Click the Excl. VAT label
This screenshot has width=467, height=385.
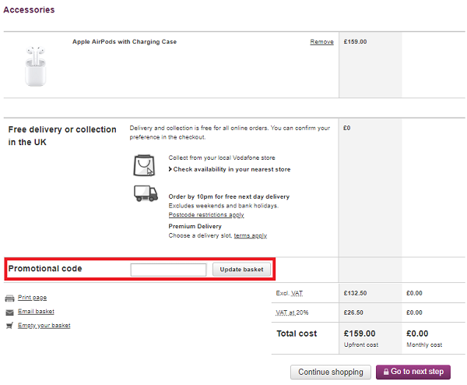290,293
